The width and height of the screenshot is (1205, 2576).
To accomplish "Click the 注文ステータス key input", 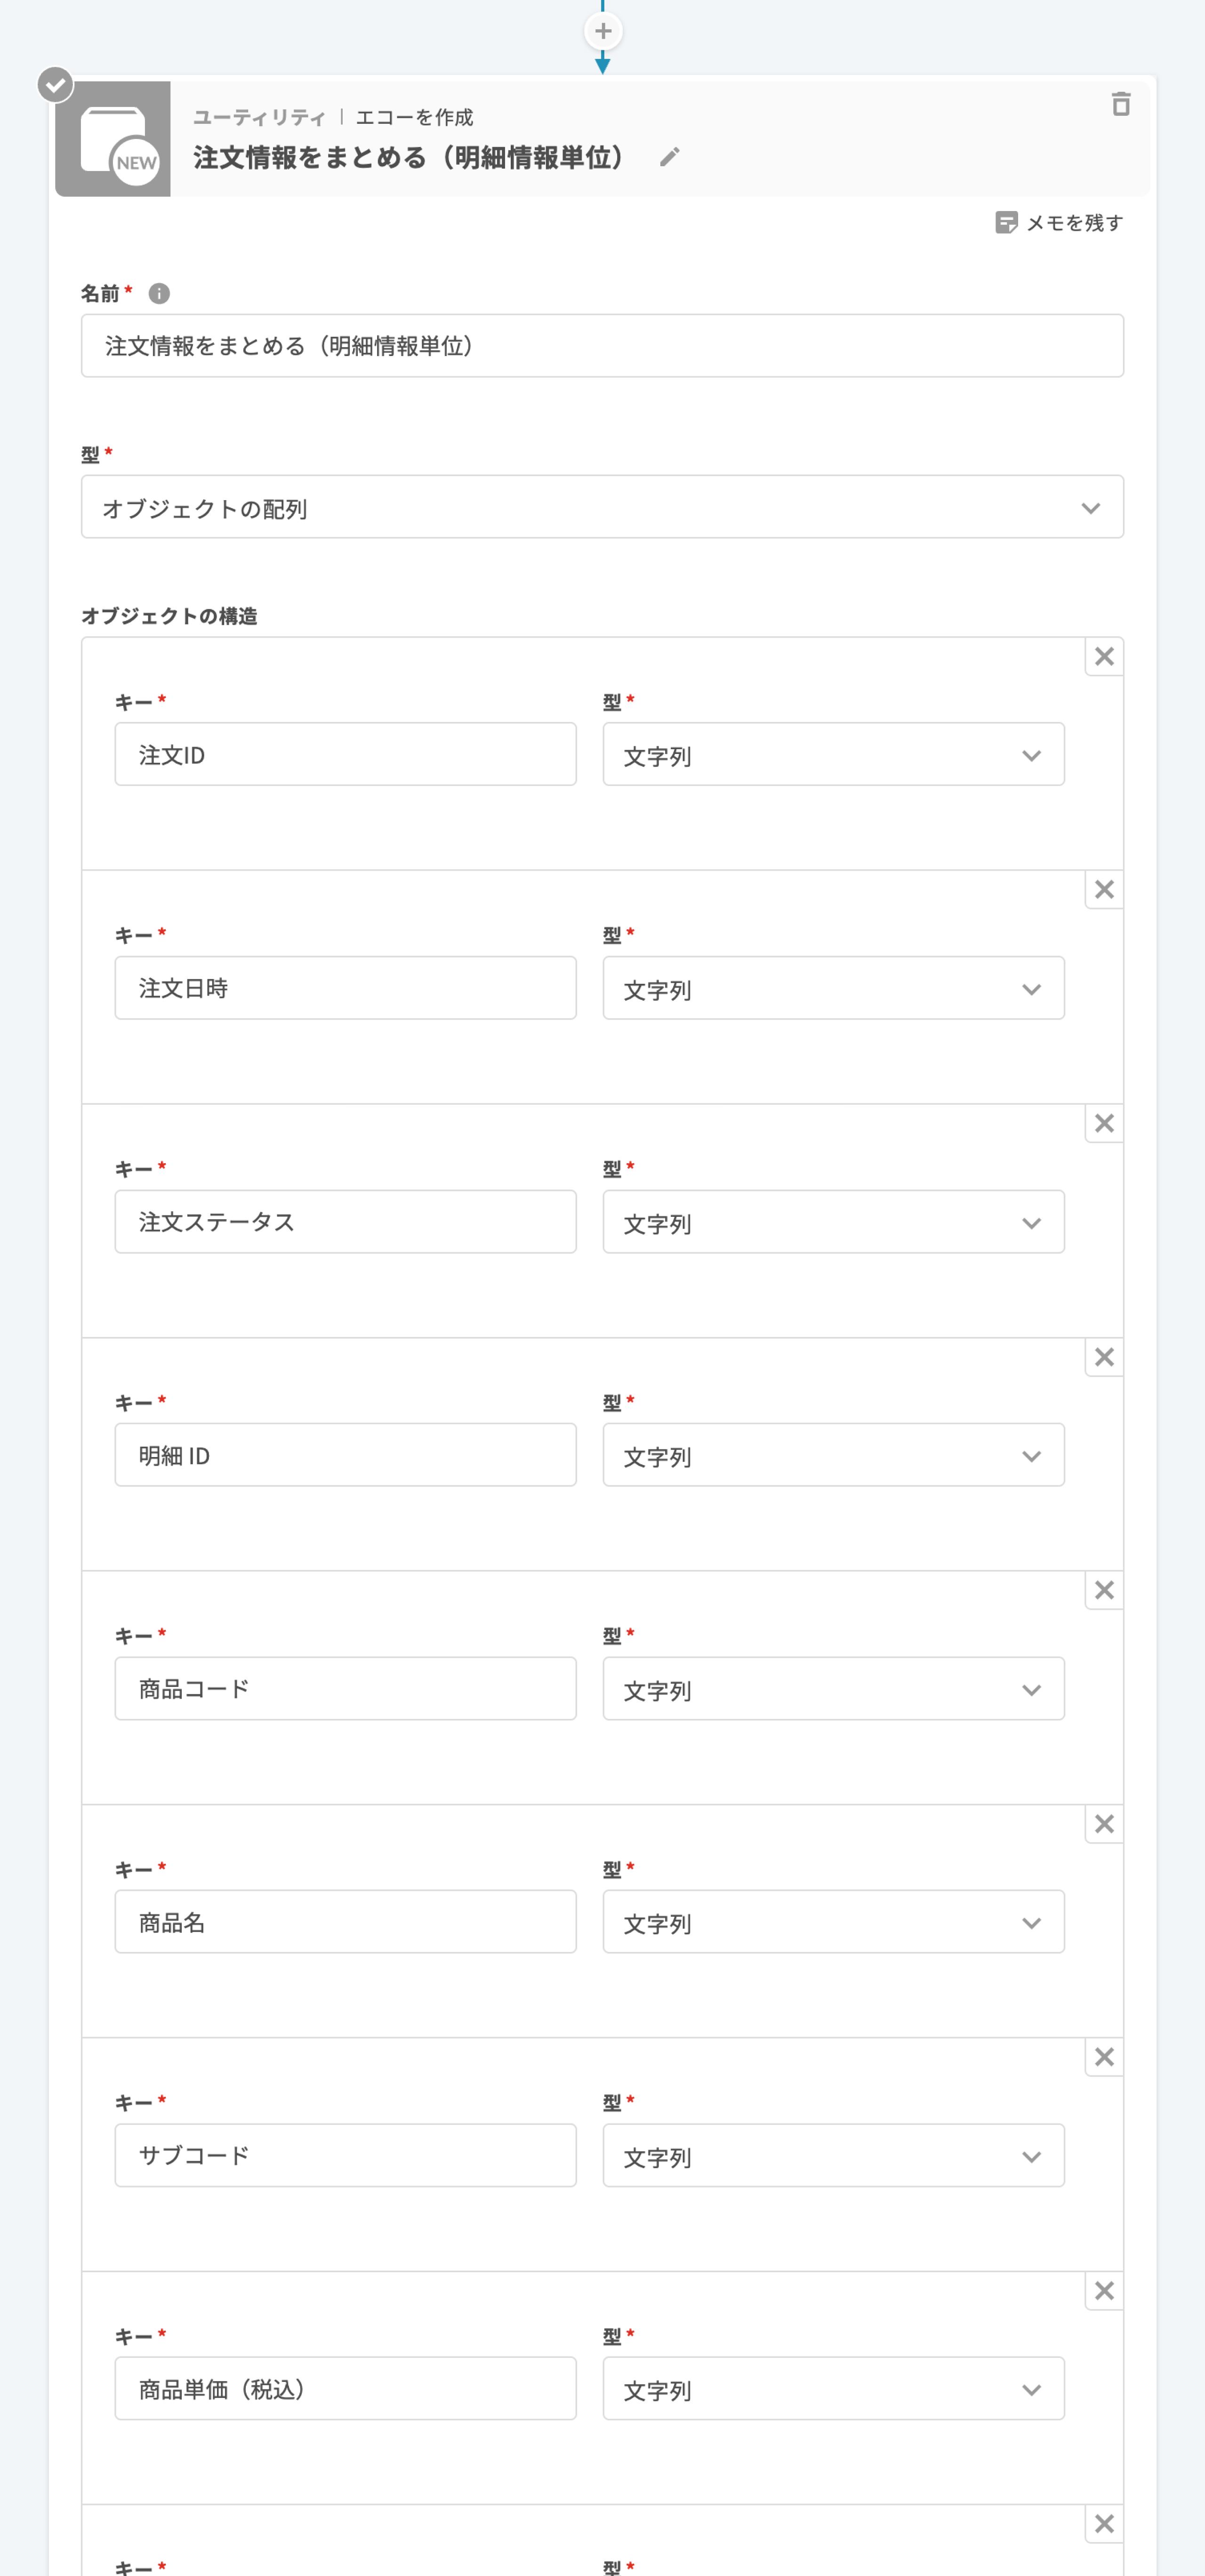I will (345, 1222).
